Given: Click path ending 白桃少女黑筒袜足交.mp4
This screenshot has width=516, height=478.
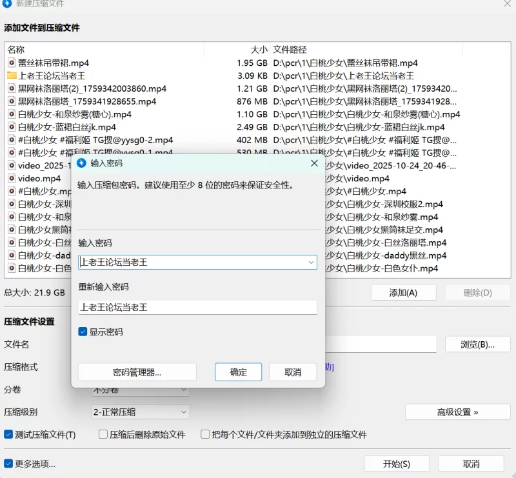Looking at the screenshot, I should [x=384, y=230].
